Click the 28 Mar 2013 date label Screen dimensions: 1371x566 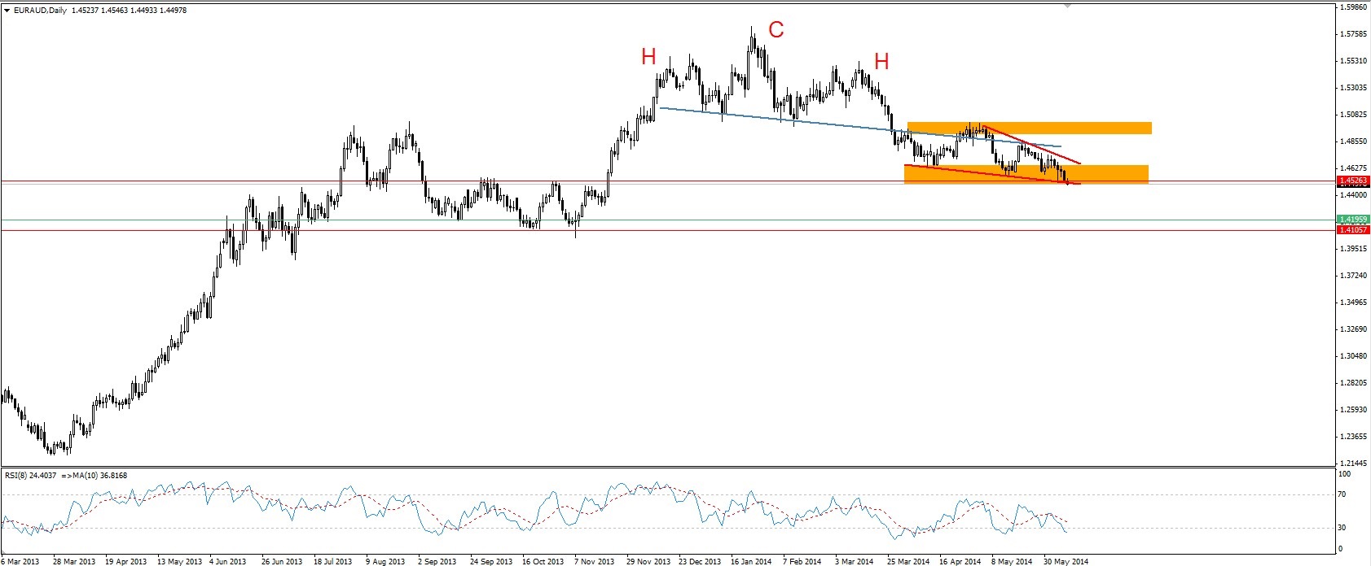click(74, 561)
